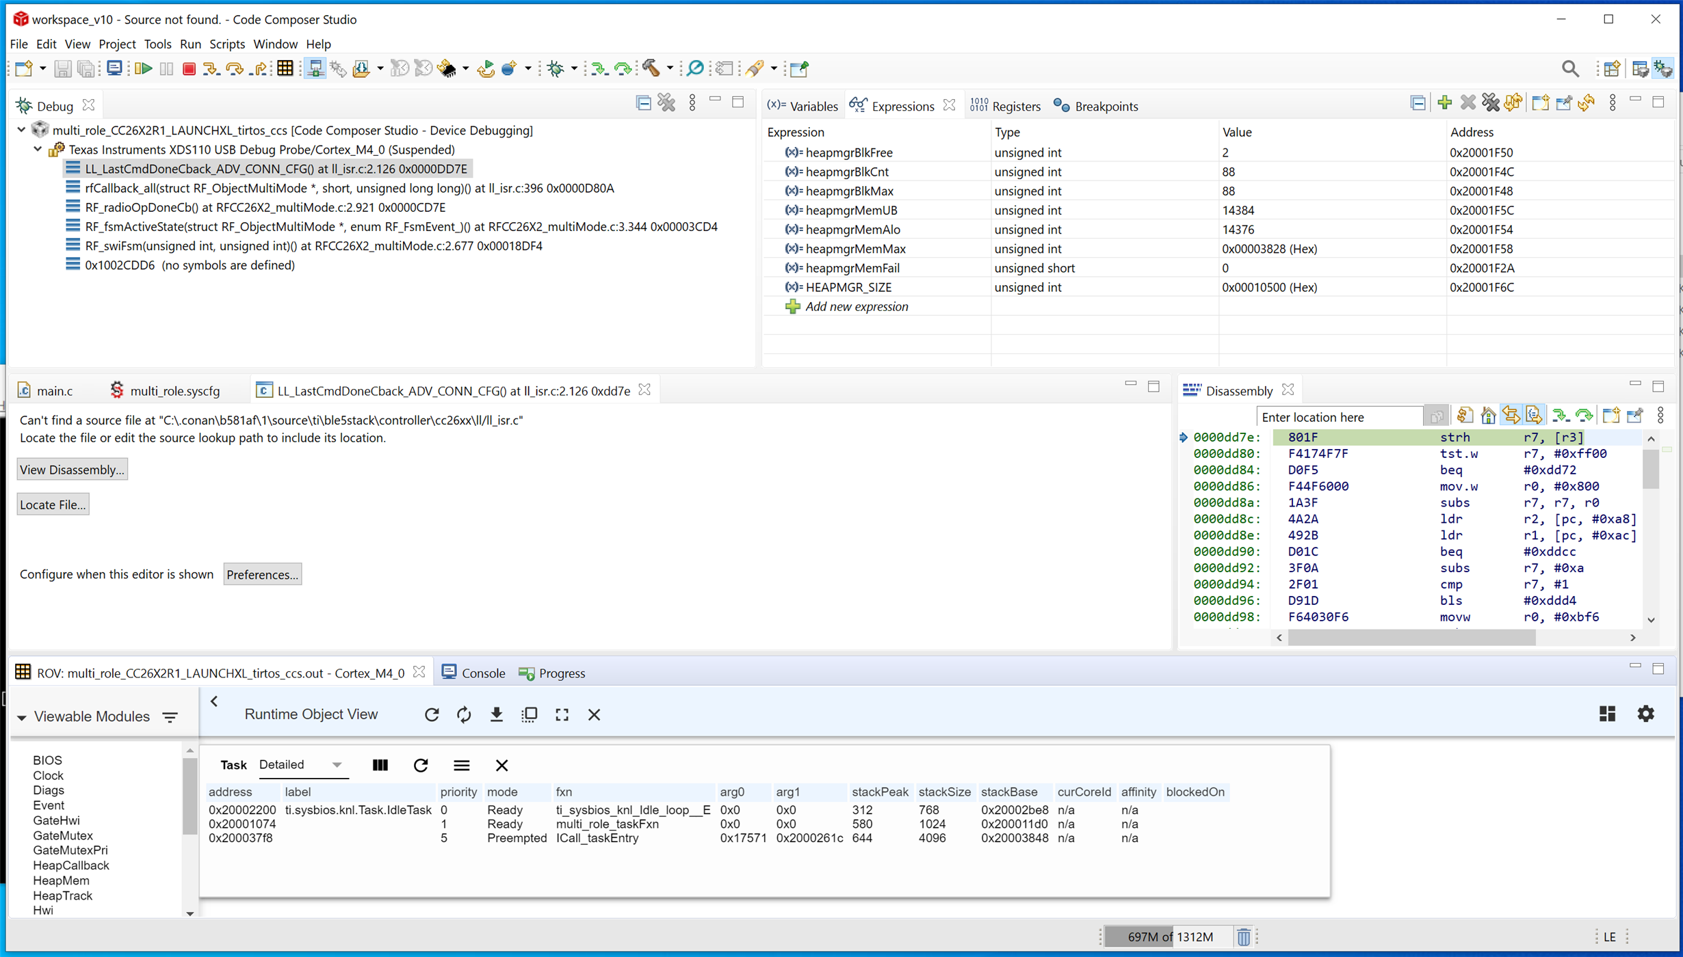This screenshot has width=1683, height=957.
Task: Click the green plus in Expressions toolbar
Action: click(1444, 103)
